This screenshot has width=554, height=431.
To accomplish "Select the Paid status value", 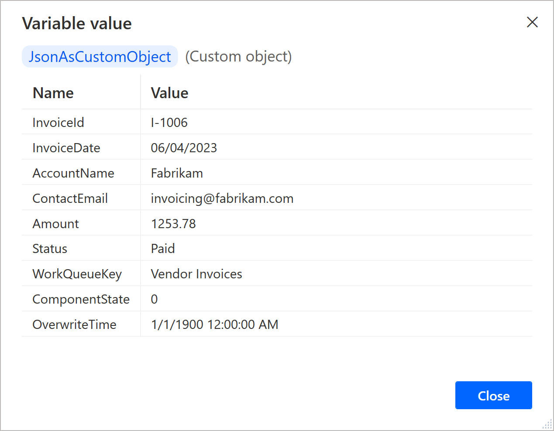I will [163, 249].
